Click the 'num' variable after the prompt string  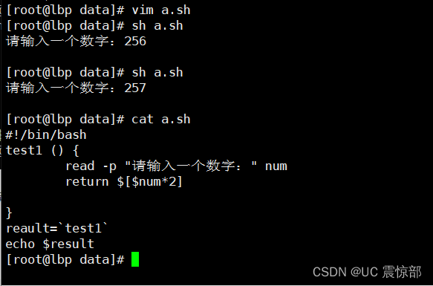pyautogui.click(x=276, y=166)
